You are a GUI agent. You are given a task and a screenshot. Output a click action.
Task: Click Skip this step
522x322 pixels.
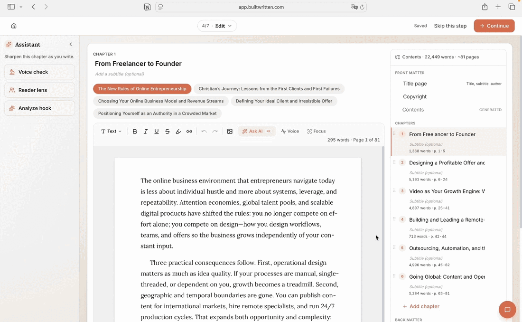pos(450,26)
